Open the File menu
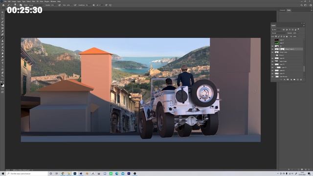Screen dimensions: 313x176 (x=5, y=1)
